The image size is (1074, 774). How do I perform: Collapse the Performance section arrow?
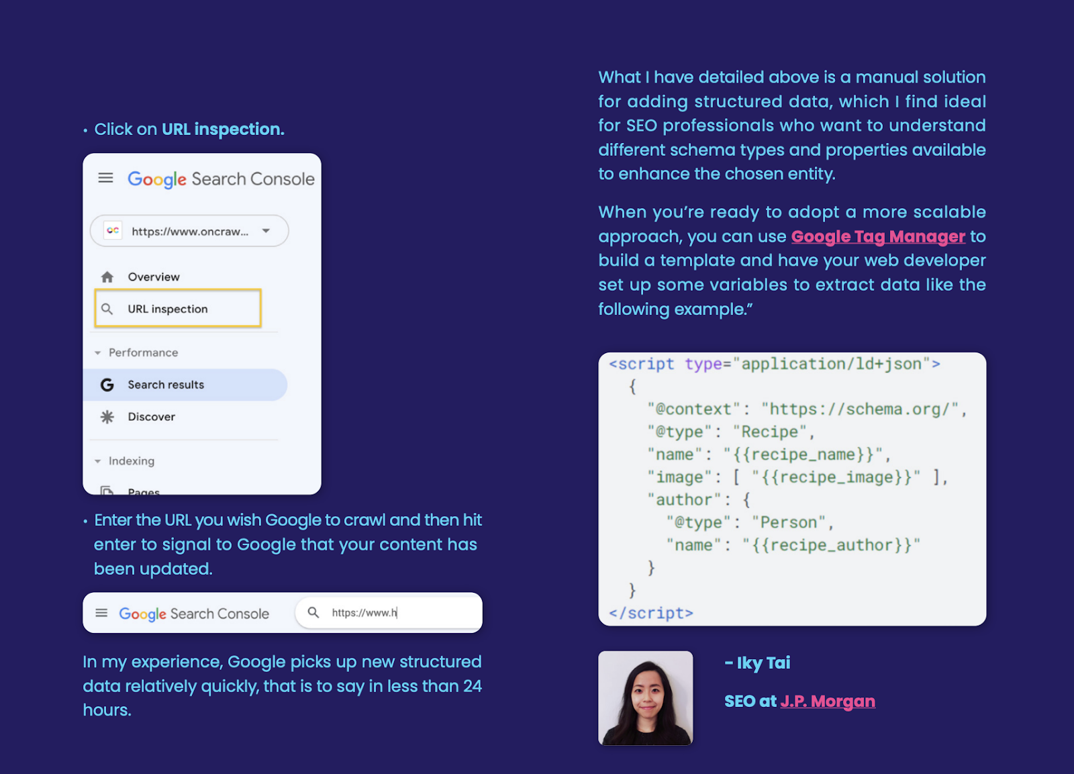click(x=98, y=353)
